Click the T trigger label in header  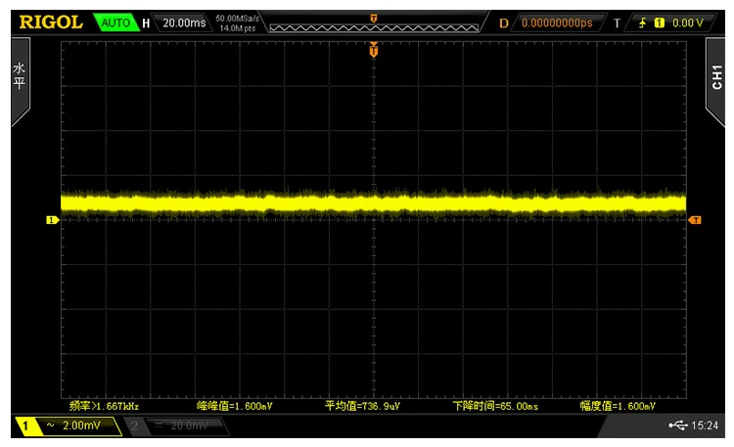tap(617, 22)
